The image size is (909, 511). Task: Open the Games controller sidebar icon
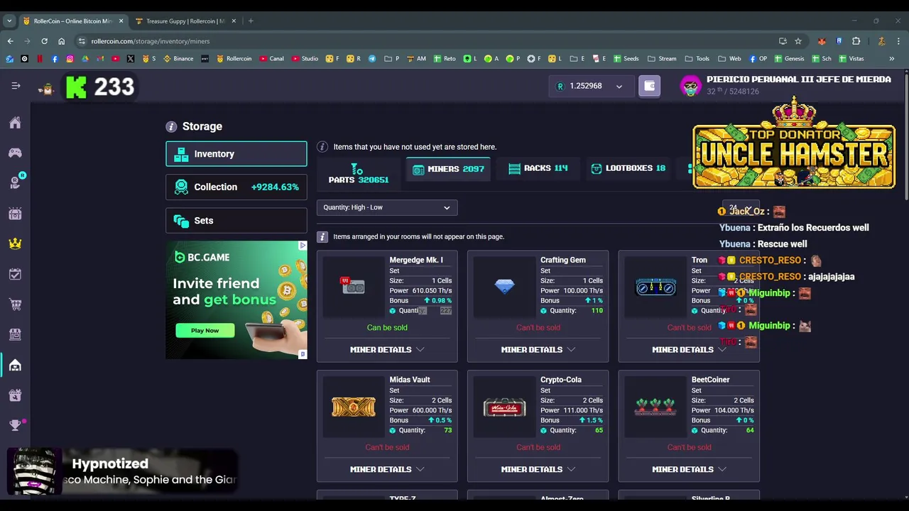point(15,153)
